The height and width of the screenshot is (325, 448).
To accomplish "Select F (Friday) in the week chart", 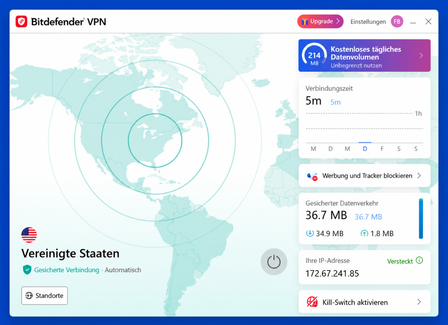I will pyautogui.click(x=382, y=149).
